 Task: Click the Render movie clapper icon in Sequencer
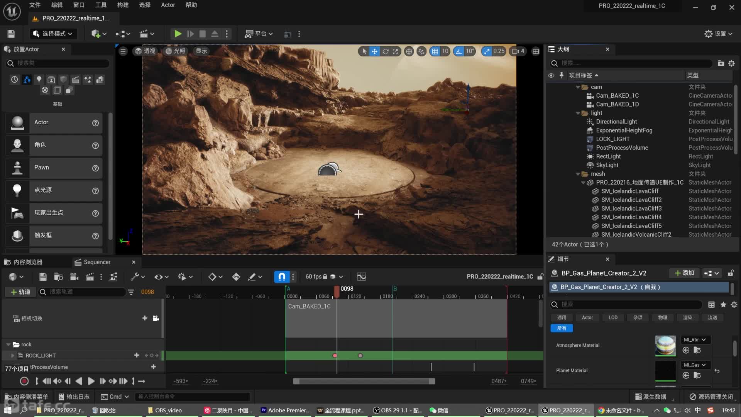90,277
